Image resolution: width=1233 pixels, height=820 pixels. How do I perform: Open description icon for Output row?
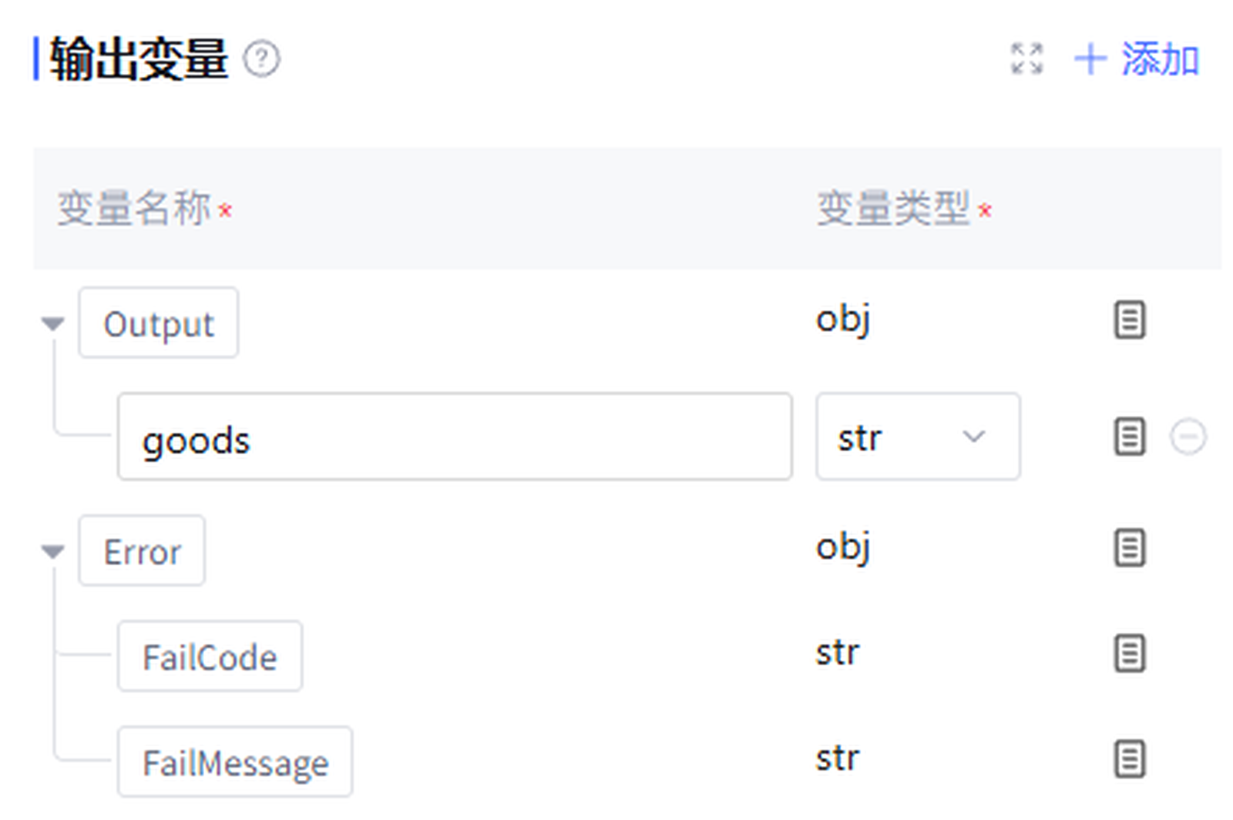coord(1129,320)
